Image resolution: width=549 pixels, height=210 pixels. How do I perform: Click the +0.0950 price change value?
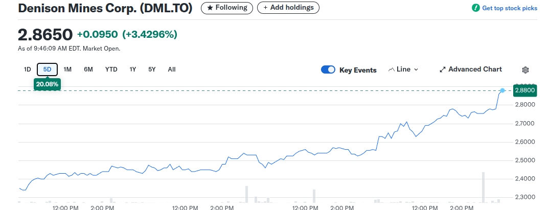click(97, 34)
